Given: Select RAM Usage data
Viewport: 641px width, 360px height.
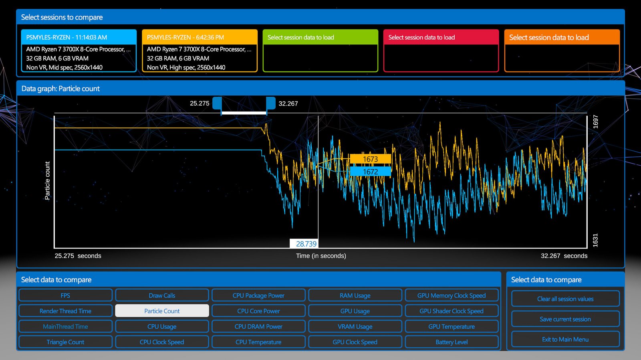Looking at the screenshot, I should pyautogui.click(x=355, y=295).
